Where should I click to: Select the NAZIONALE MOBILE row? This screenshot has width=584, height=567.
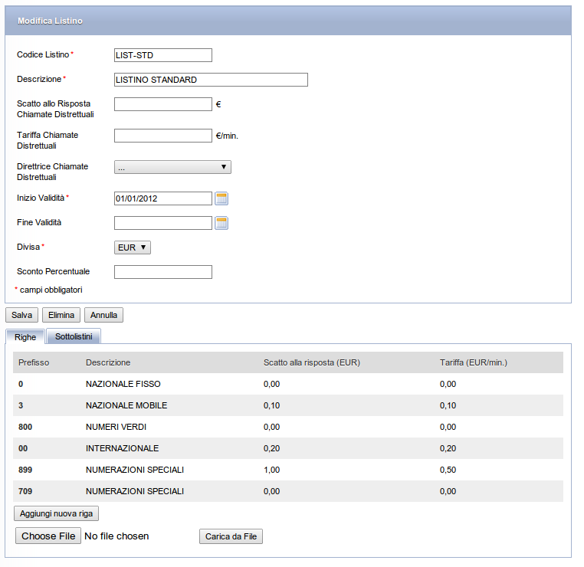click(x=288, y=405)
